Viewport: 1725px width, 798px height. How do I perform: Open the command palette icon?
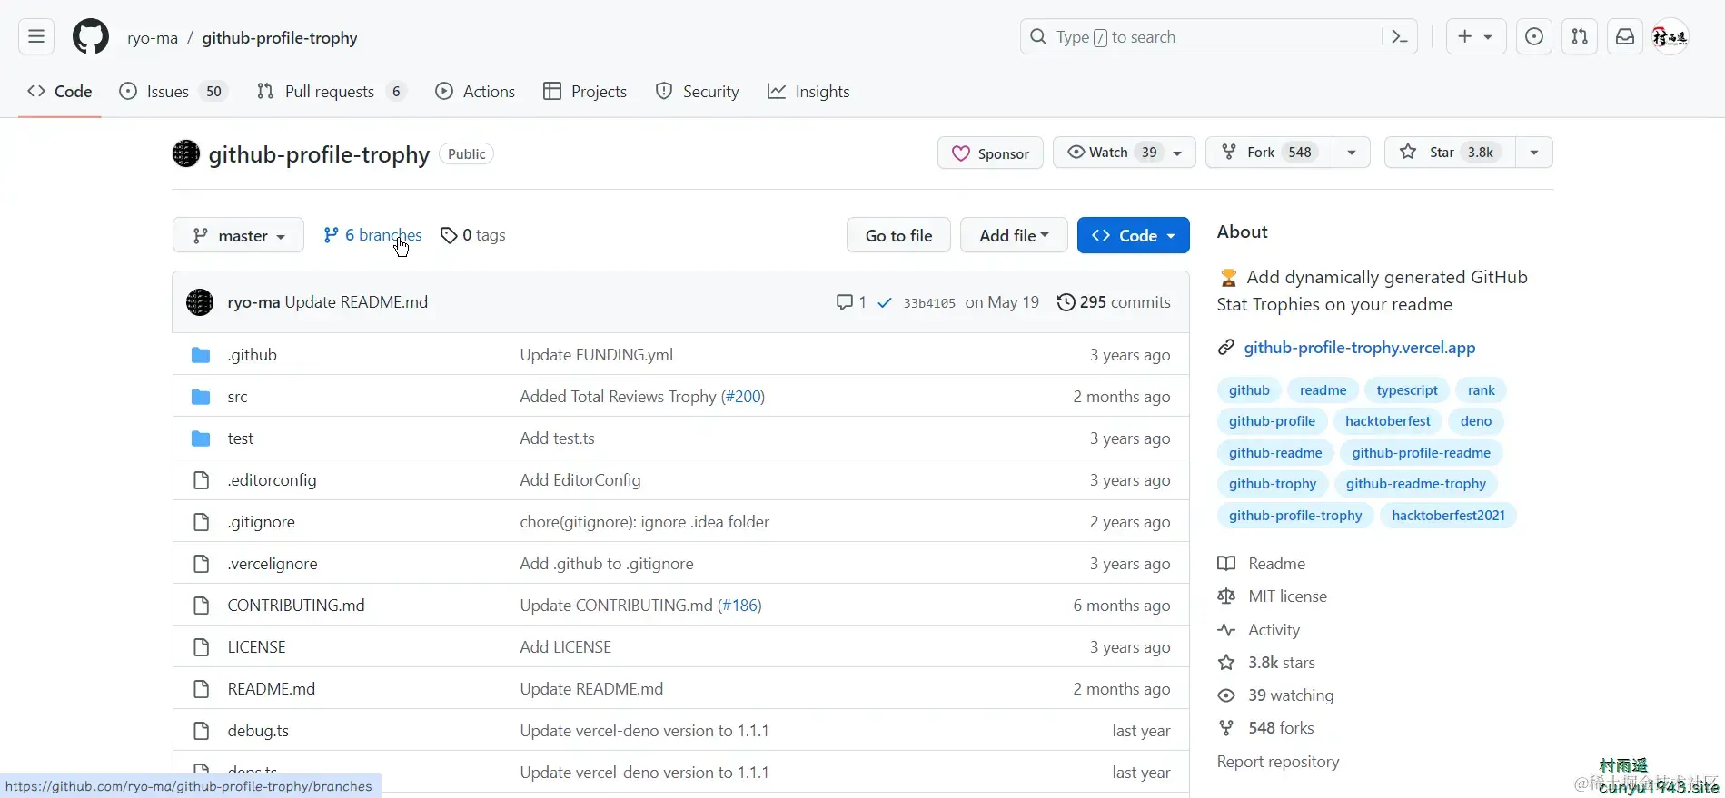(1400, 37)
